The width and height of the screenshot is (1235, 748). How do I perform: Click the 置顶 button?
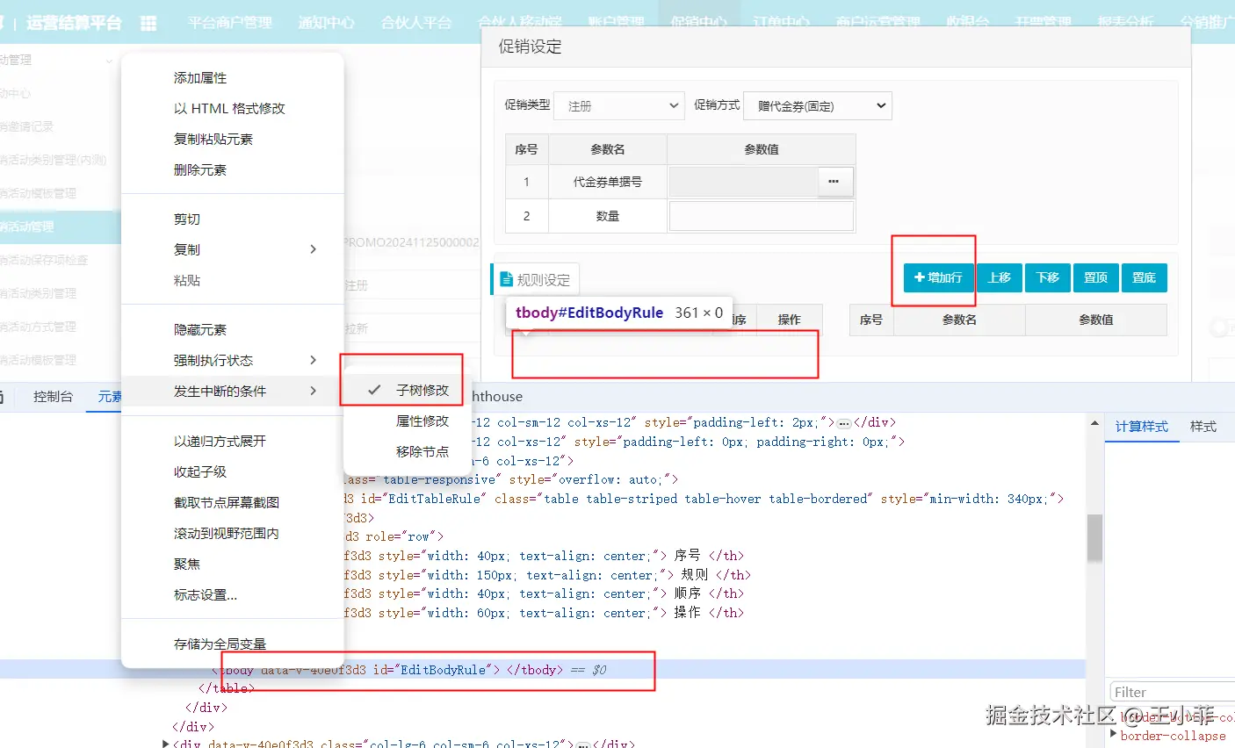coord(1095,277)
